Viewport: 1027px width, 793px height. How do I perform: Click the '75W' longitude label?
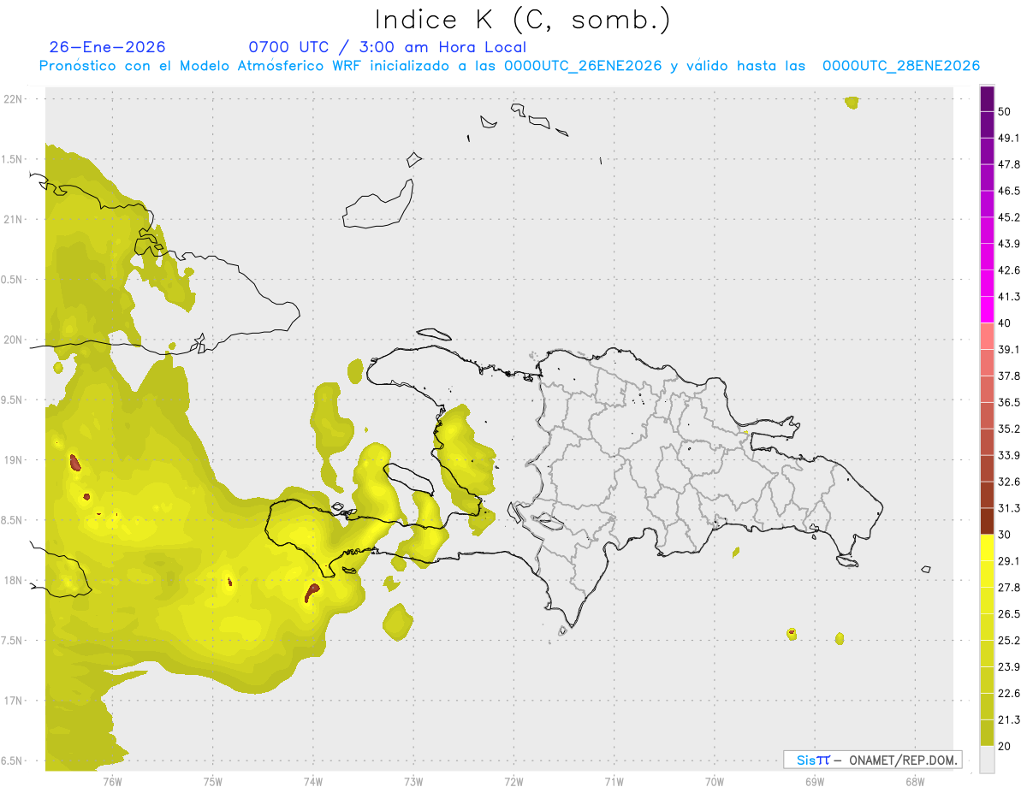click(x=212, y=781)
